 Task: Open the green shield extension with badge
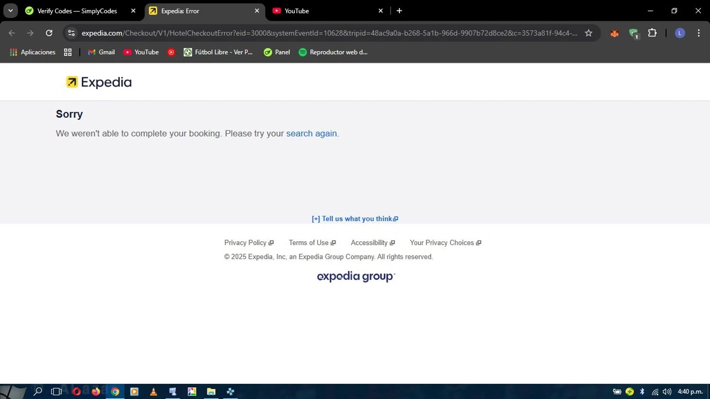[x=634, y=33]
